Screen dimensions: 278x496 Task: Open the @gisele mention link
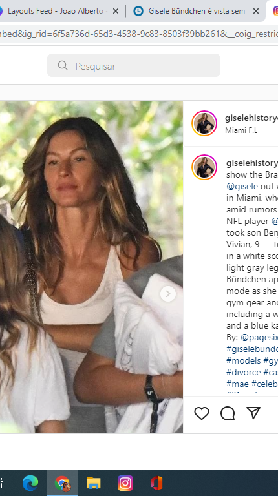242,186
